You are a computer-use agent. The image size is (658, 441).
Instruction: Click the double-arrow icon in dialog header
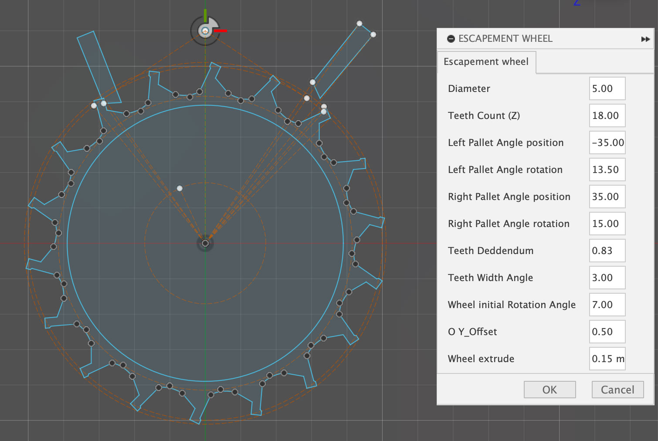point(645,39)
